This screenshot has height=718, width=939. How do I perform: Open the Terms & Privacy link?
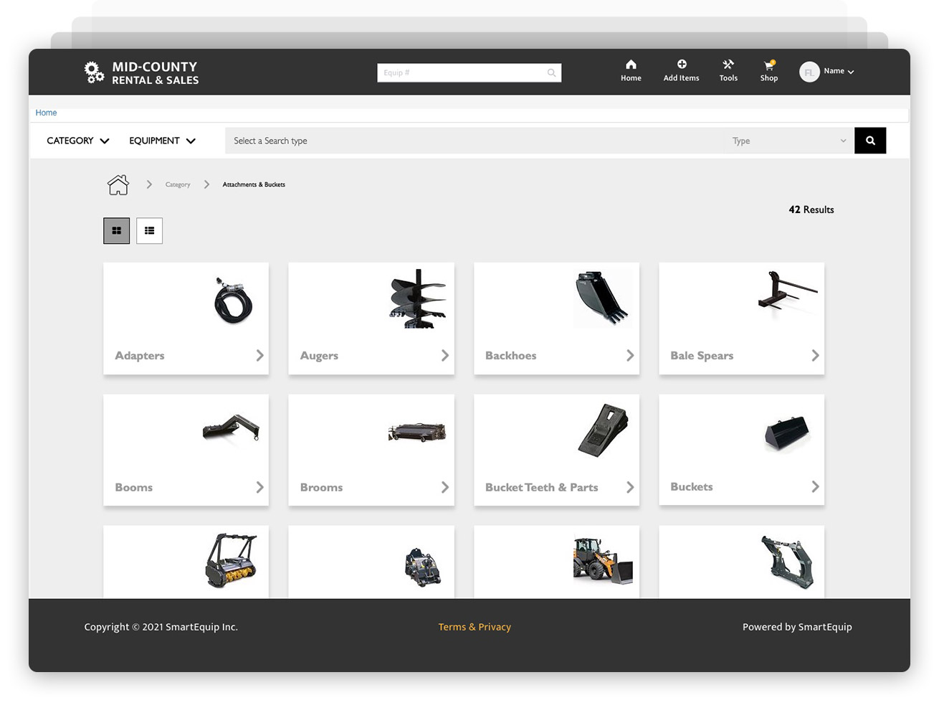(x=475, y=626)
